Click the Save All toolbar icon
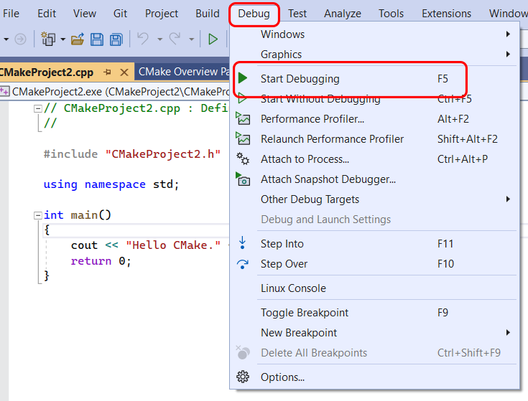 click(x=115, y=39)
